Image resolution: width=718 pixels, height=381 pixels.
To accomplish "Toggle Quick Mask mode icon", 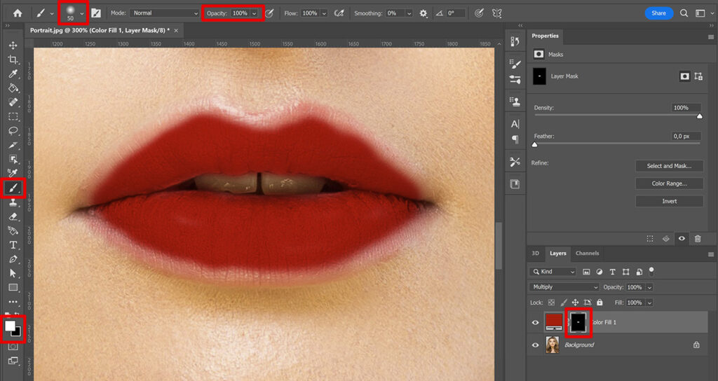I will (13, 347).
